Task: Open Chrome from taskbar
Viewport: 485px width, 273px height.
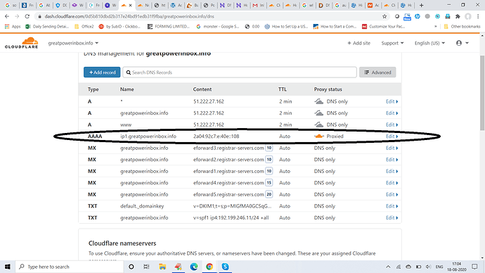Action: pos(209,267)
